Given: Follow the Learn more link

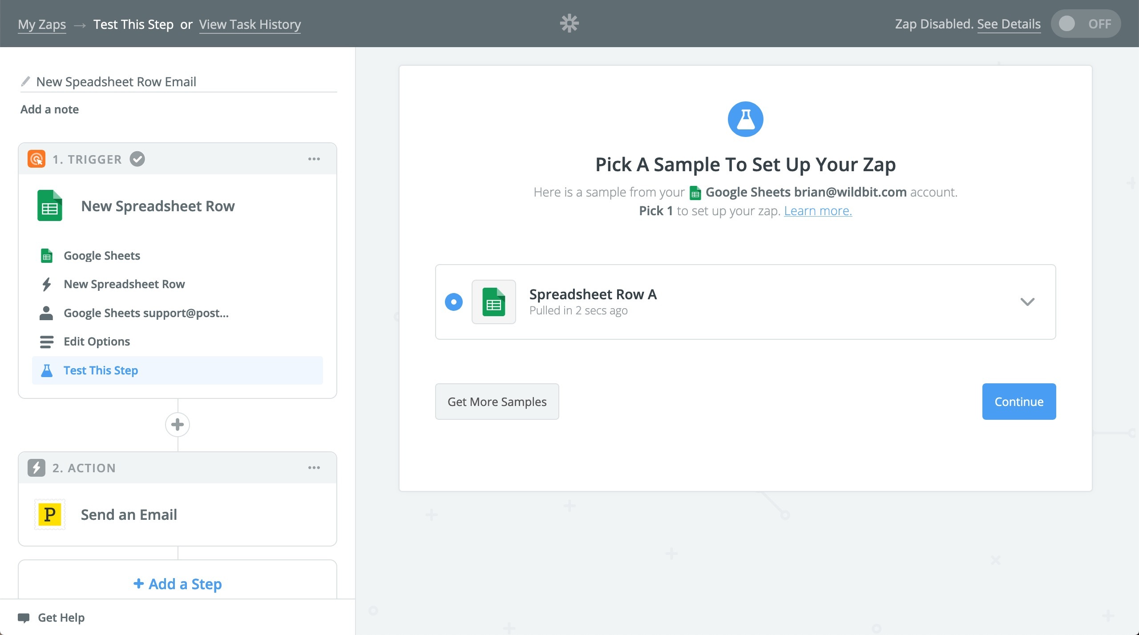Looking at the screenshot, I should pyautogui.click(x=818, y=211).
